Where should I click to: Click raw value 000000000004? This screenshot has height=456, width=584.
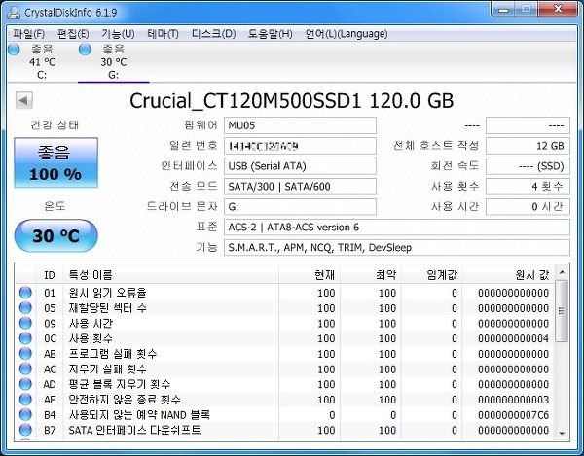tap(513, 338)
